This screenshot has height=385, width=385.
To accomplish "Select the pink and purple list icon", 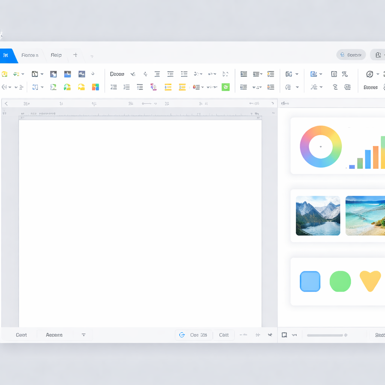I will tap(153, 87).
